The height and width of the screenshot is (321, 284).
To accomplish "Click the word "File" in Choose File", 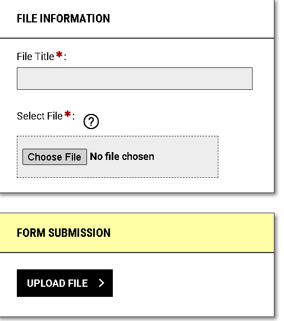I will (73, 157).
